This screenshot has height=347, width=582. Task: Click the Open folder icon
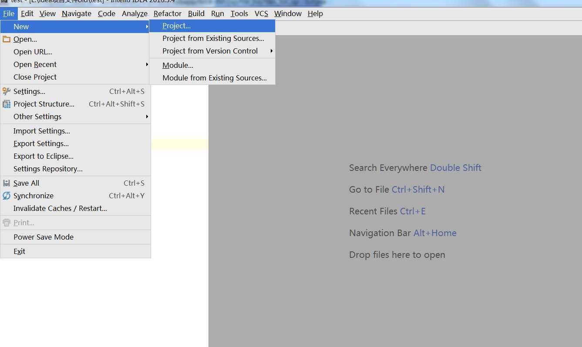(x=6, y=39)
